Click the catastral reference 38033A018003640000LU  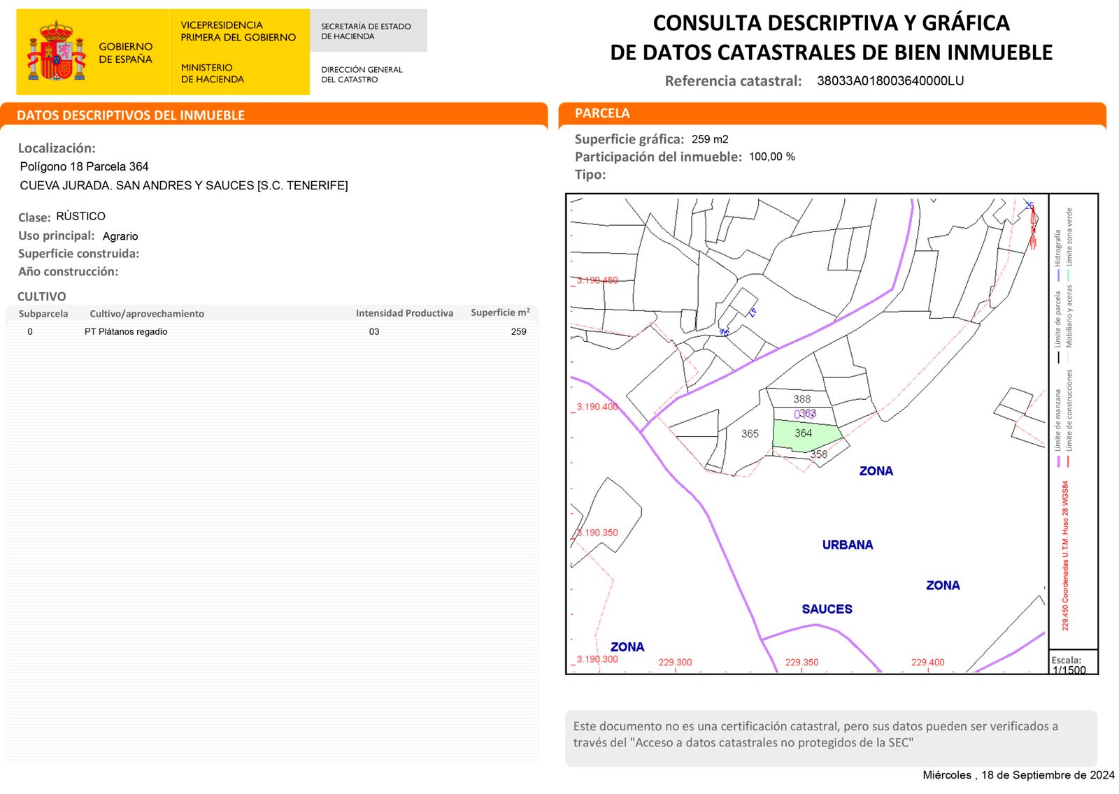click(890, 81)
